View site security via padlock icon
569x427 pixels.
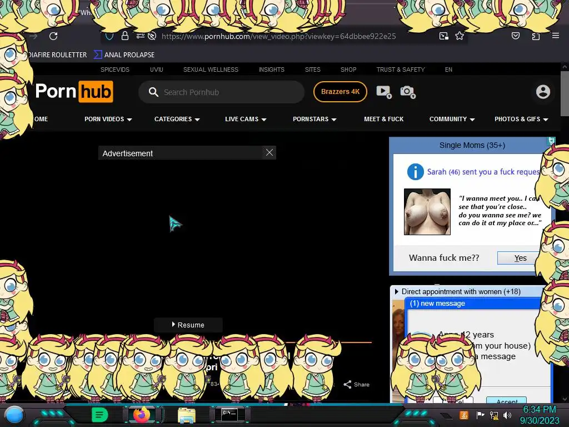(x=125, y=36)
